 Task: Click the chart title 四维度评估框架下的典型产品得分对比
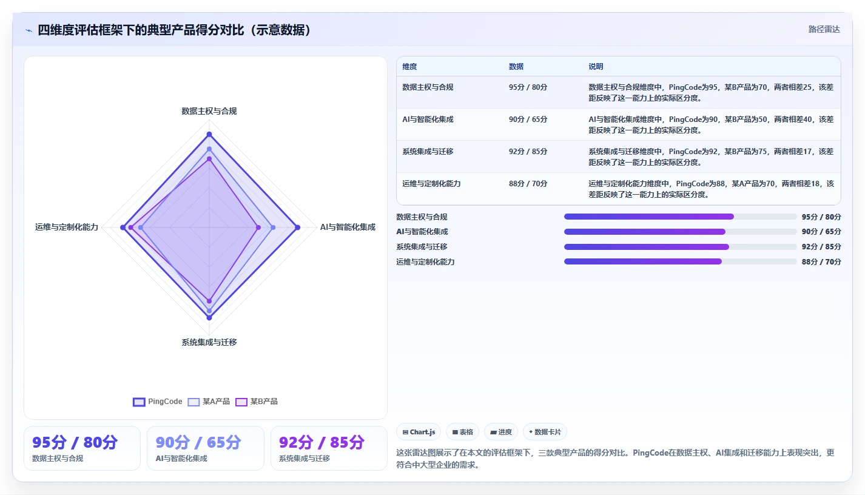point(176,30)
